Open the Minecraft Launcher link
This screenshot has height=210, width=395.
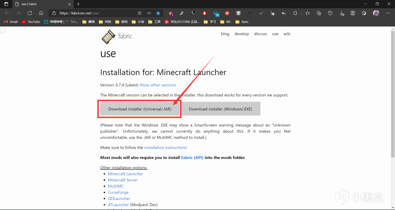tap(125, 174)
